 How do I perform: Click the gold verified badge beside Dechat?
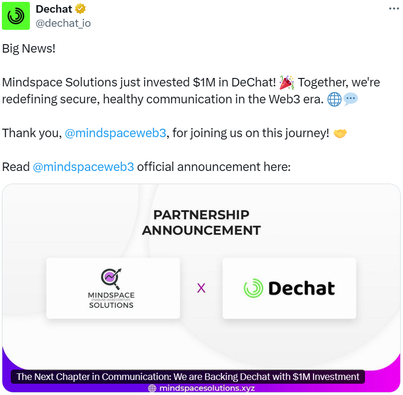(81, 9)
